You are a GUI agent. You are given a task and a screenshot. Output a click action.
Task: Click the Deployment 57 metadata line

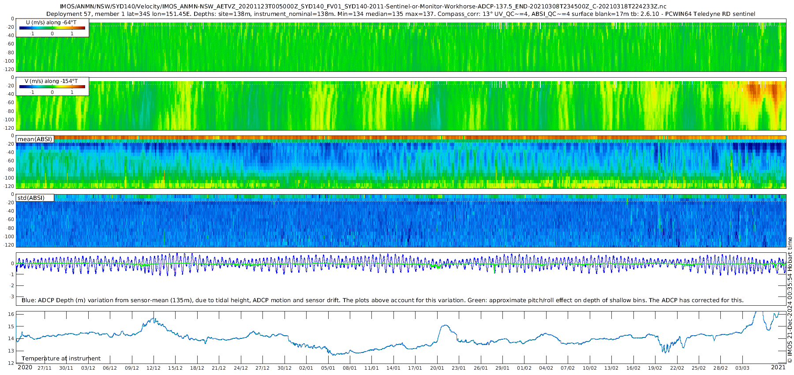[401, 14]
